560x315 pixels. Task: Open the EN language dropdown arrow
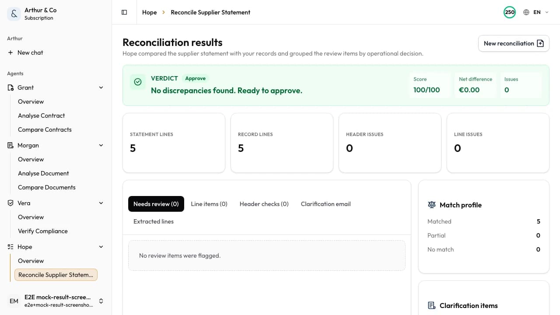pyautogui.click(x=546, y=12)
